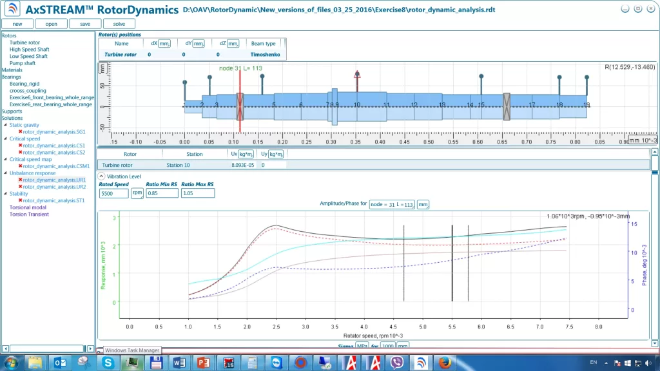Open Uy unit kg*m dropdown
This screenshot has width=660, height=371.
pyautogui.click(x=276, y=154)
